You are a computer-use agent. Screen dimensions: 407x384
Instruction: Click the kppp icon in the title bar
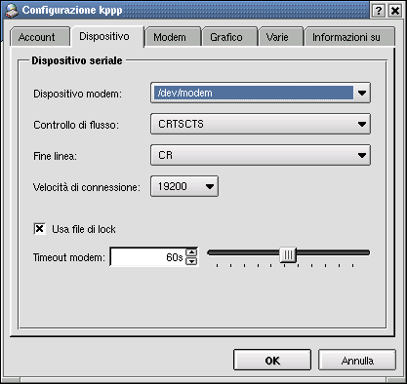click(12, 11)
